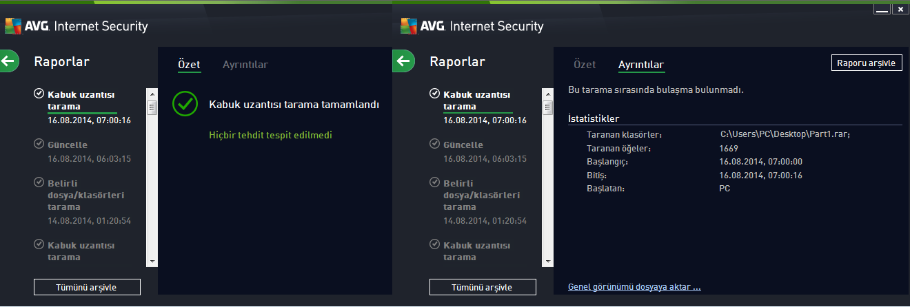
Task: Click scroll down arrow in right report list
Action: tap(548, 262)
